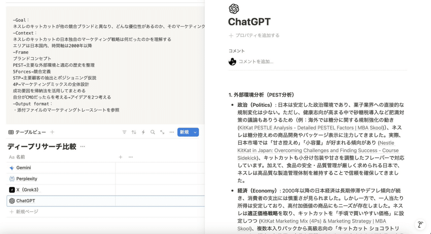Screen dimensions: 431x234
Task: Open the Gemini row
Action: pos(24,168)
